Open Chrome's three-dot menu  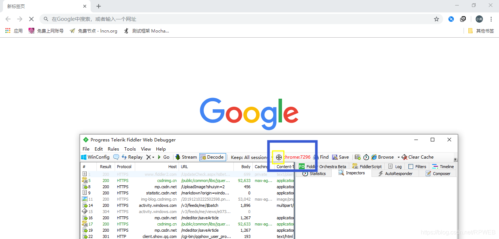[x=491, y=19]
